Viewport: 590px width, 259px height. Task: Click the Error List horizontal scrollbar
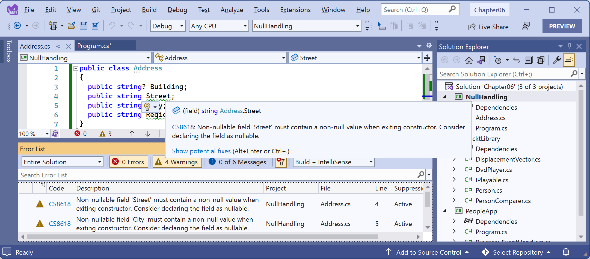(202, 237)
